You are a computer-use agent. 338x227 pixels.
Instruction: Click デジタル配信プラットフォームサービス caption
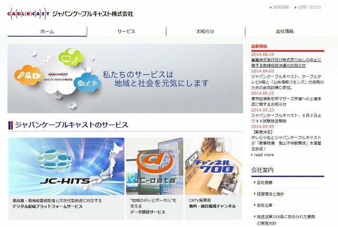[48, 206]
